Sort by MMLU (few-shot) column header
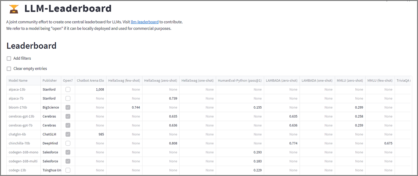Screen dimensions: 418x176 click(x=380, y=81)
